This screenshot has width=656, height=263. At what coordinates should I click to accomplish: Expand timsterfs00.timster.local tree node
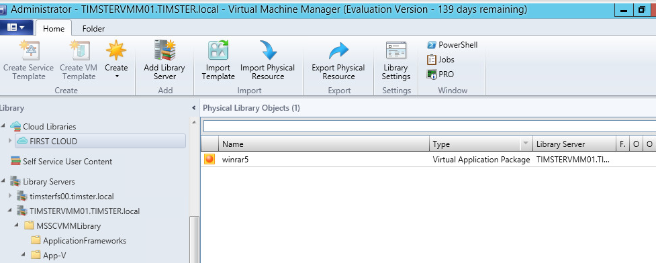coord(10,196)
